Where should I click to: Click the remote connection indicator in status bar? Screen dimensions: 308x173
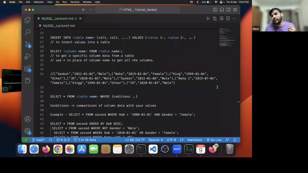[x=25, y=140]
